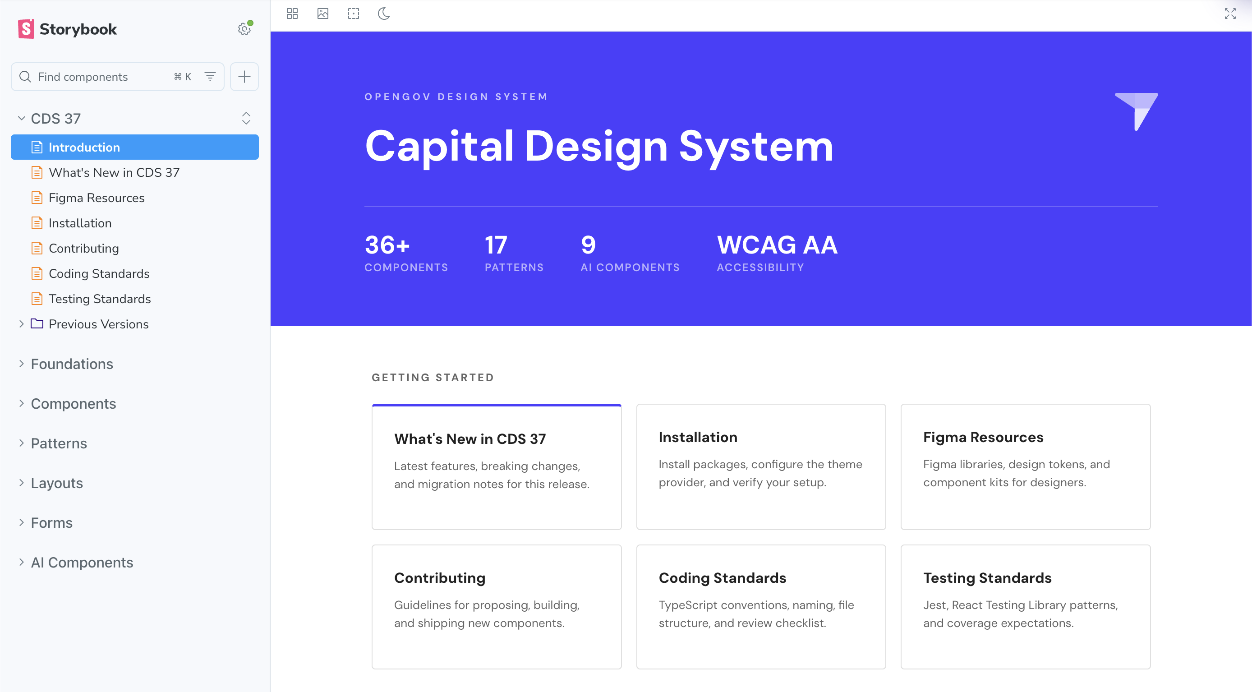Expand the Components section
The height and width of the screenshot is (692, 1252).
pos(74,404)
